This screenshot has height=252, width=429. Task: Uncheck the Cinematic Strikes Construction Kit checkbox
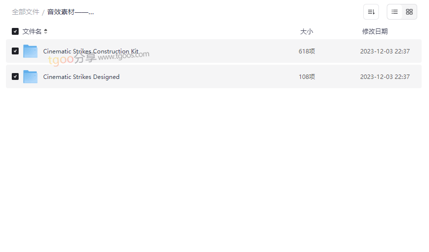click(x=15, y=51)
